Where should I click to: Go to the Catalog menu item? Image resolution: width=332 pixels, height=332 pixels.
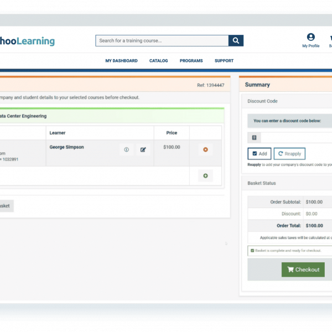pos(159,61)
